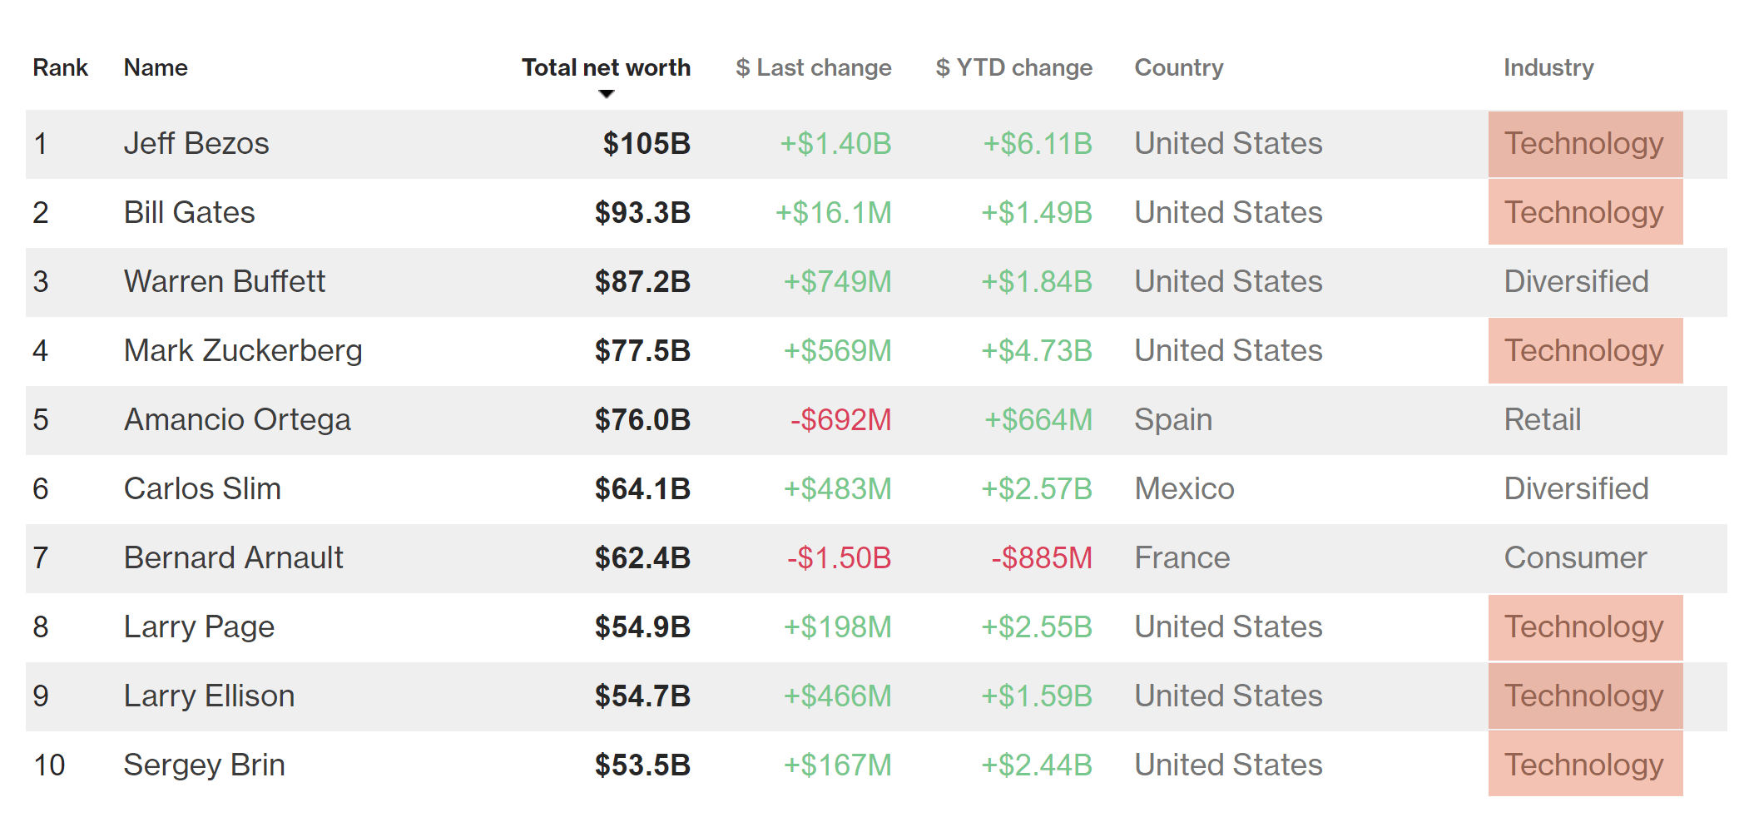The image size is (1744, 817).
Task: Click the highlighted Technology cell for Jeff Bezos
Action: coord(1584,144)
